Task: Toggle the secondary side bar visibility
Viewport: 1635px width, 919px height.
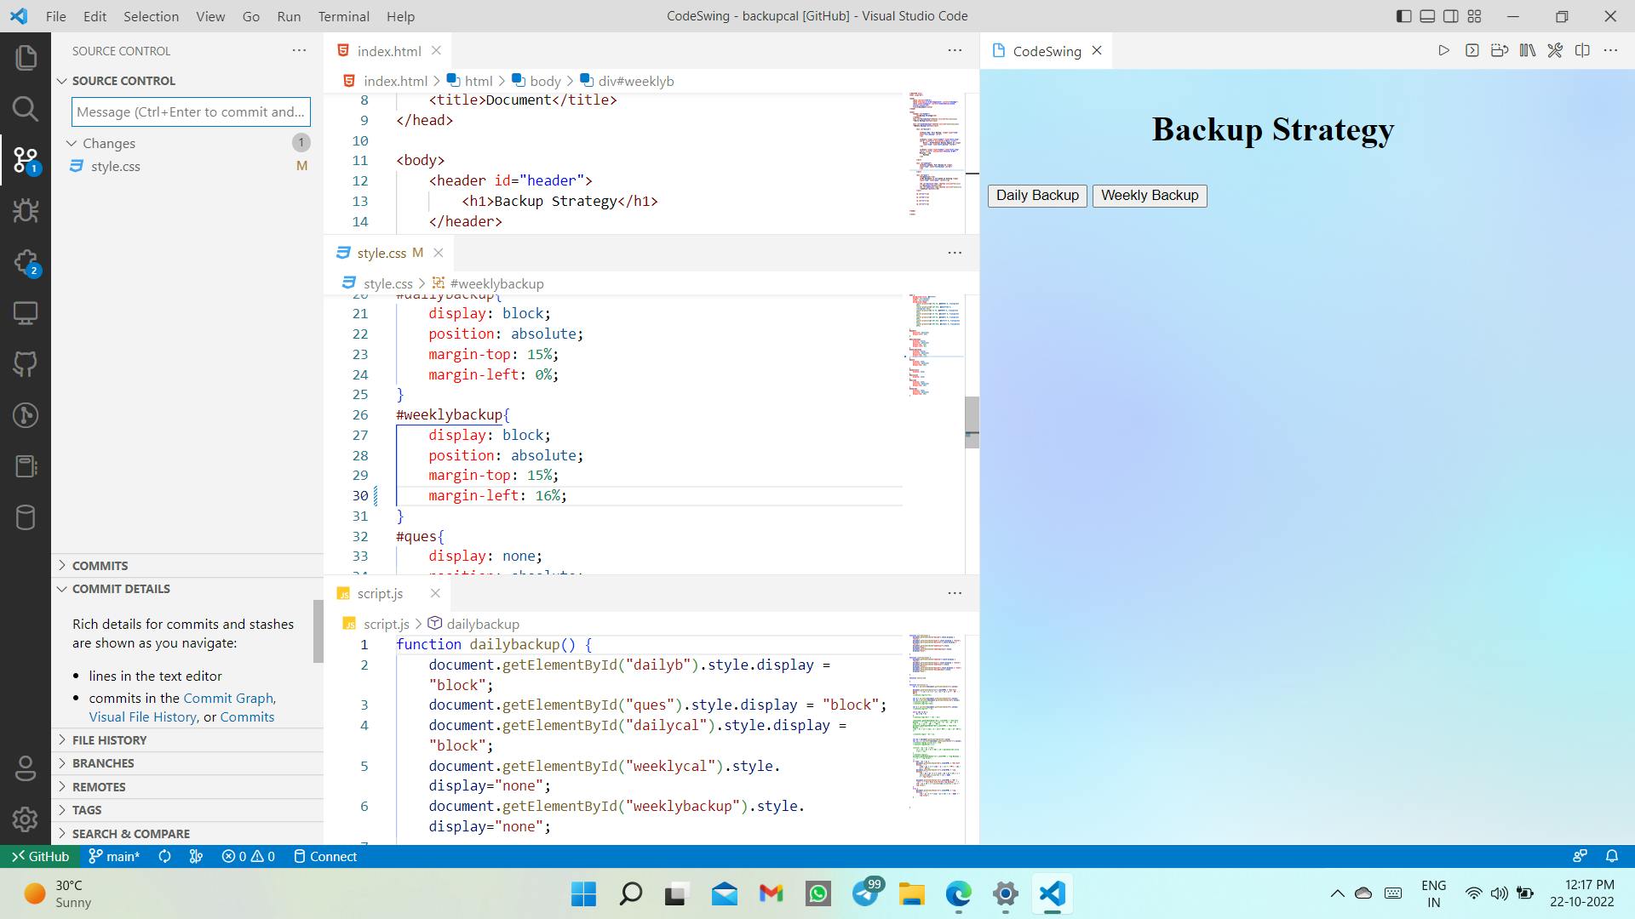Action: 1451,16
